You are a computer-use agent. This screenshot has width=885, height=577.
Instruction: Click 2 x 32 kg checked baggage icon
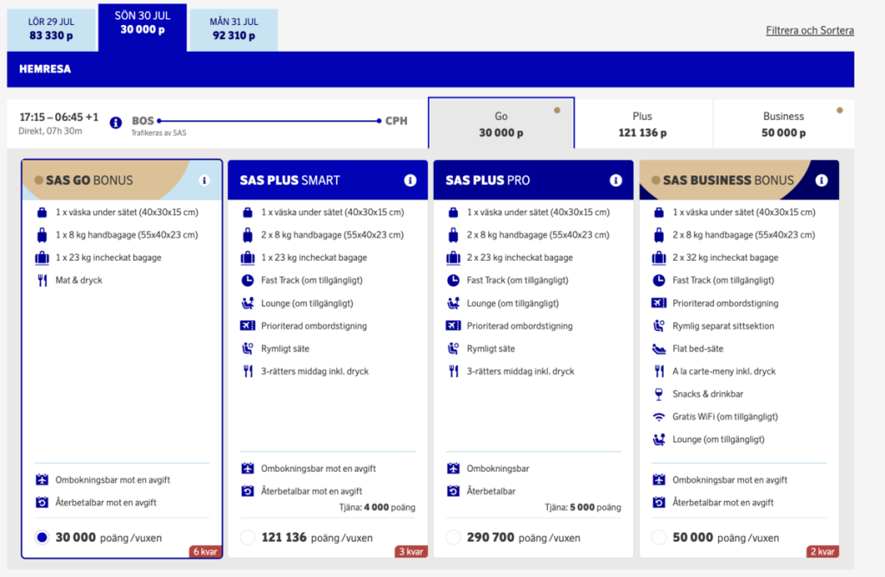[659, 257]
